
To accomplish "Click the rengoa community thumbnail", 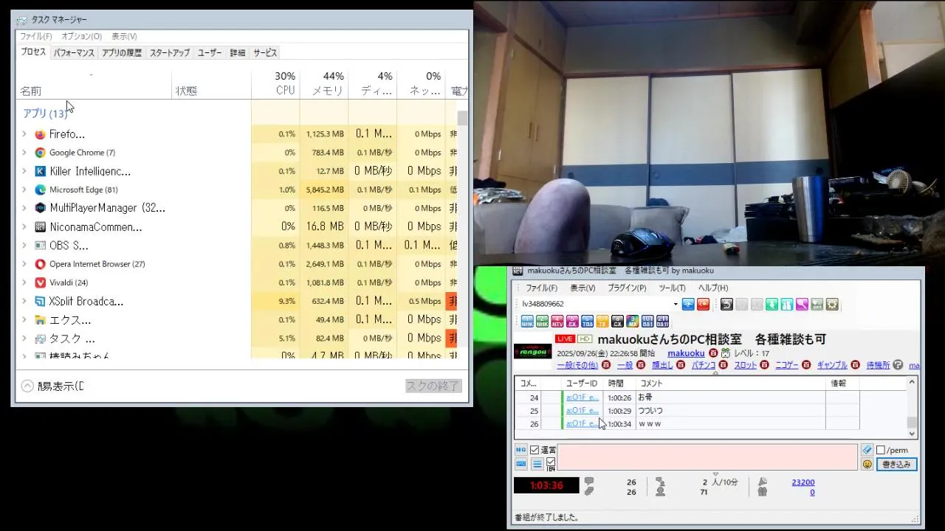I will (x=532, y=351).
